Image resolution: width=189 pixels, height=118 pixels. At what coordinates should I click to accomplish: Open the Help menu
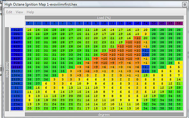coord(30,12)
